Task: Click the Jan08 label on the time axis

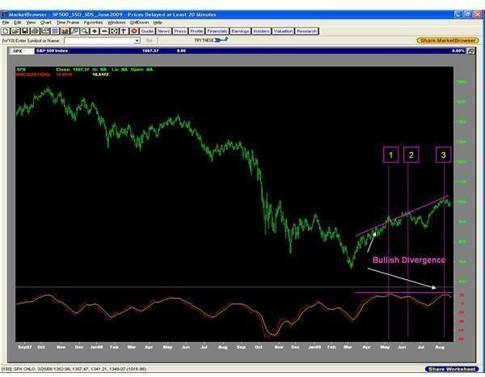Action: (x=96, y=347)
